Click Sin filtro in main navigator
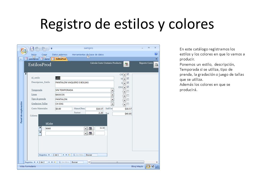 point(64,162)
